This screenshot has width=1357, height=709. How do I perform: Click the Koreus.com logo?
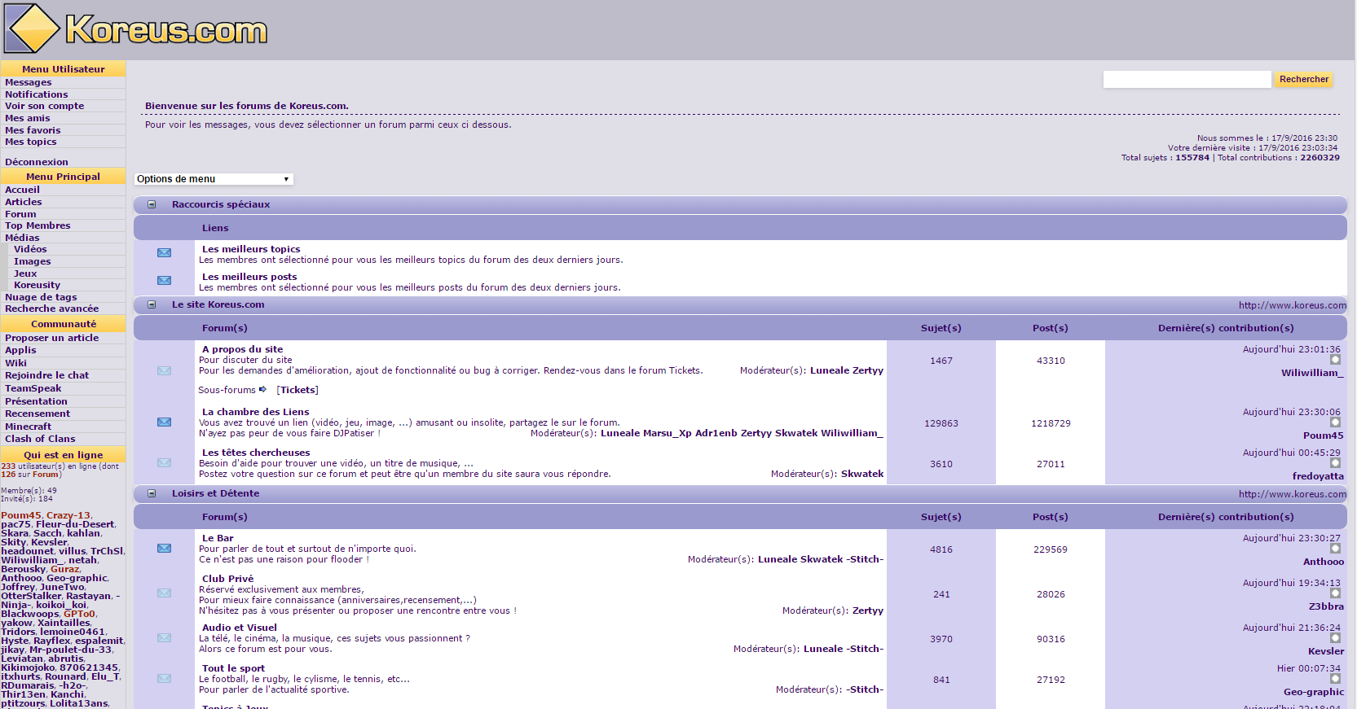[136, 29]
